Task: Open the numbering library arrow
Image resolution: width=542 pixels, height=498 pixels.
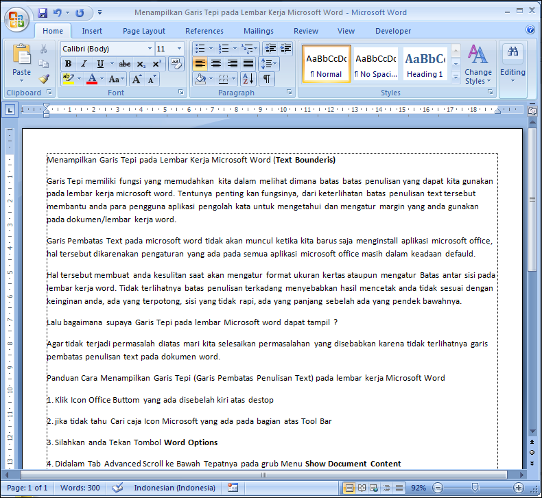Action: pos(235,49)
